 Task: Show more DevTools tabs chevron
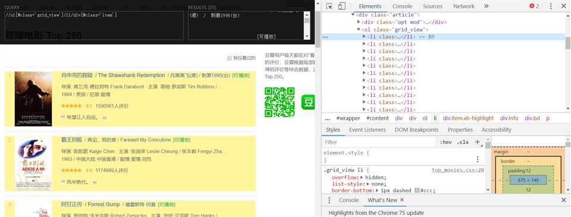486,6
